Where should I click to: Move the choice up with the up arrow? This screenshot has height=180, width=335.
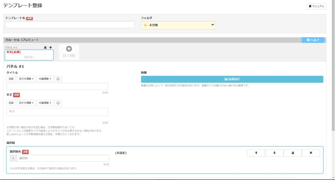coord(256,153)
